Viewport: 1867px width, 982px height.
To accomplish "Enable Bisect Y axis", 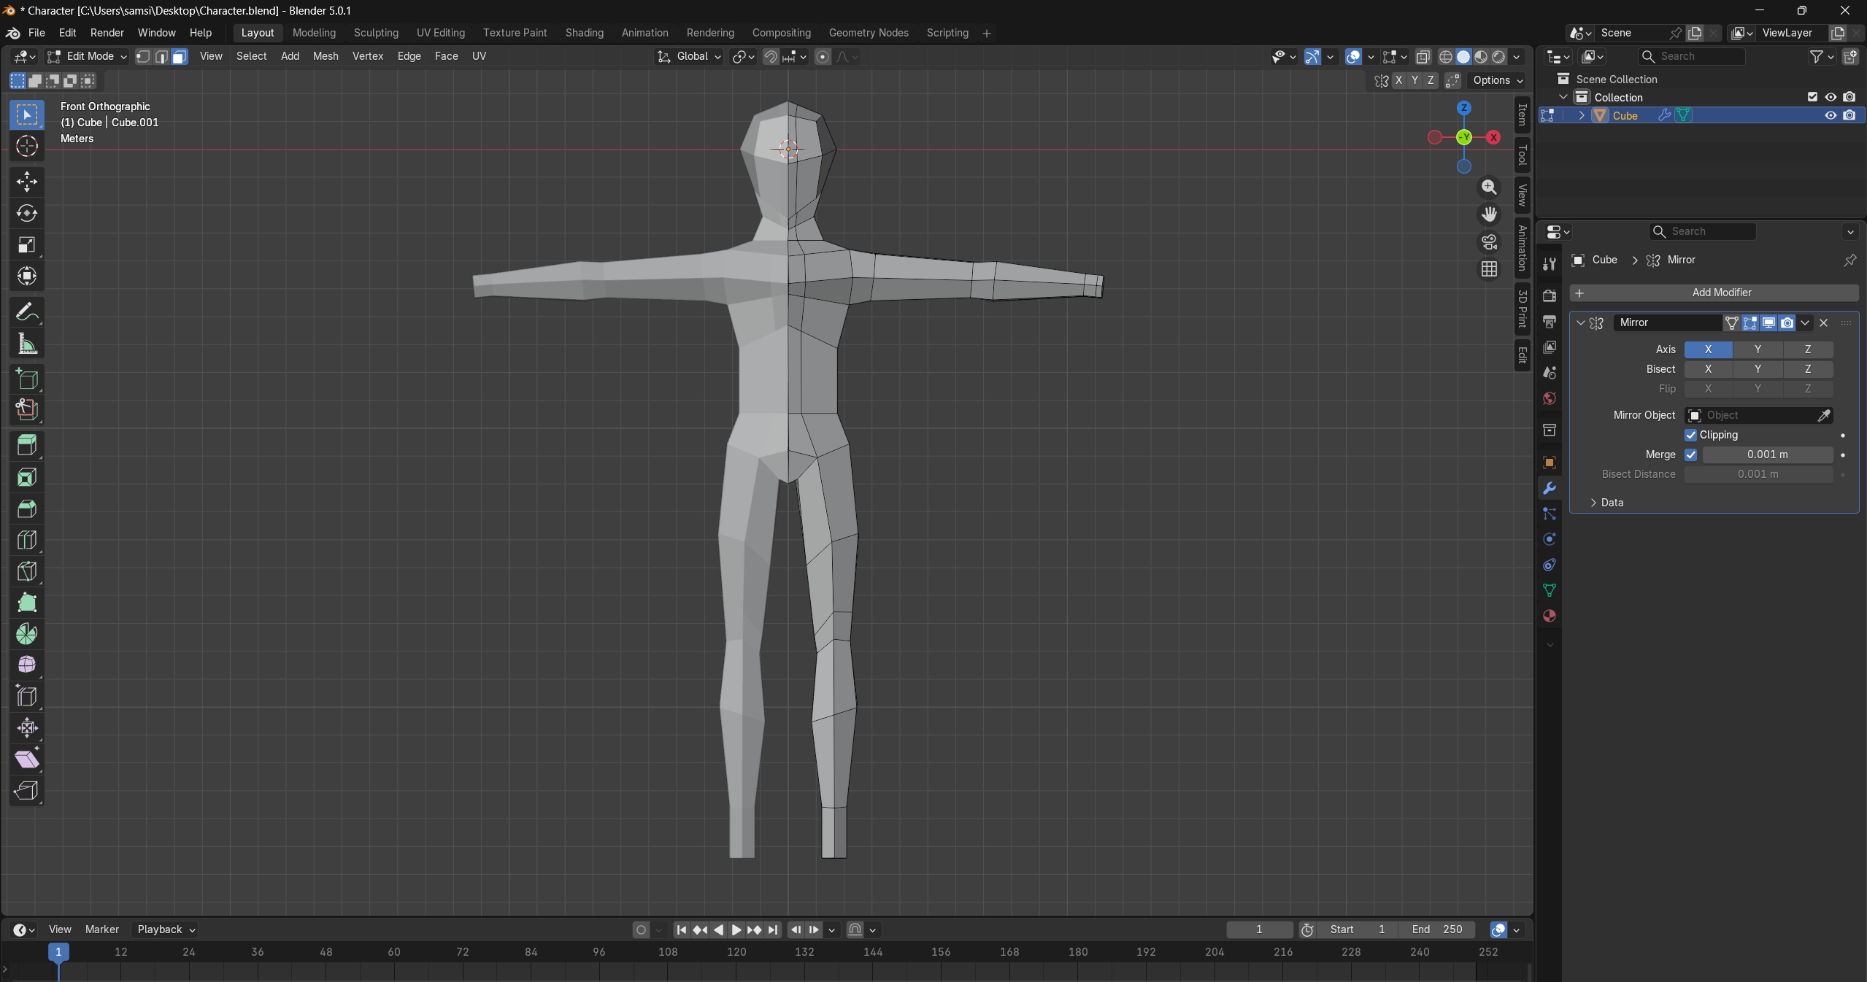I will click(1758, 369).
